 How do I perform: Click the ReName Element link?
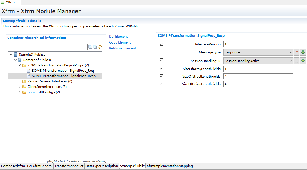(x=122, y=48)
